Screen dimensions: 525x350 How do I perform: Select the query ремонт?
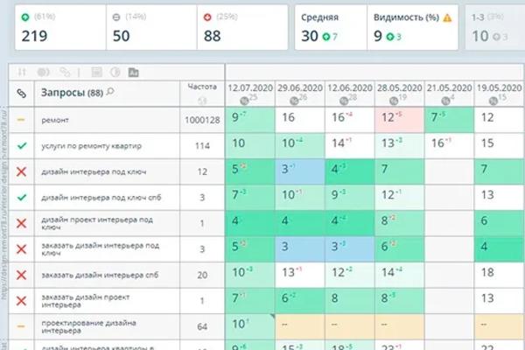point(55,120)
